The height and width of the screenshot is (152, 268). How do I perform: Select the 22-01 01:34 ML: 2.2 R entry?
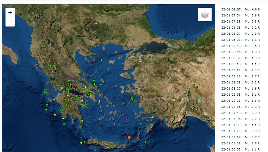pos(241,119)
